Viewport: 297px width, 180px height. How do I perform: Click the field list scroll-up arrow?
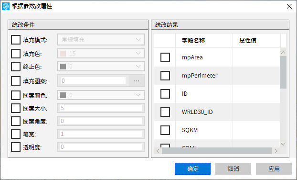coord(283,53)
